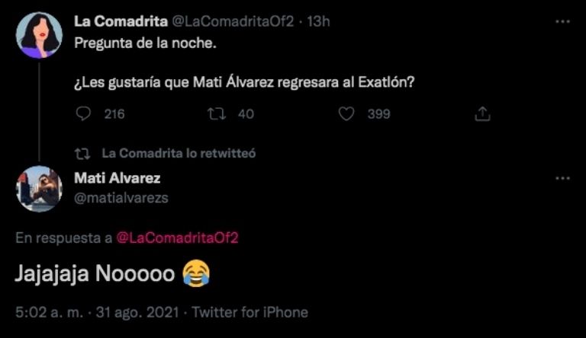Image resolution: width=586 pixels, height=338 pixels.
Task: Click the reply icon under La Comadrita's tweet
Action: coord(84,113)
